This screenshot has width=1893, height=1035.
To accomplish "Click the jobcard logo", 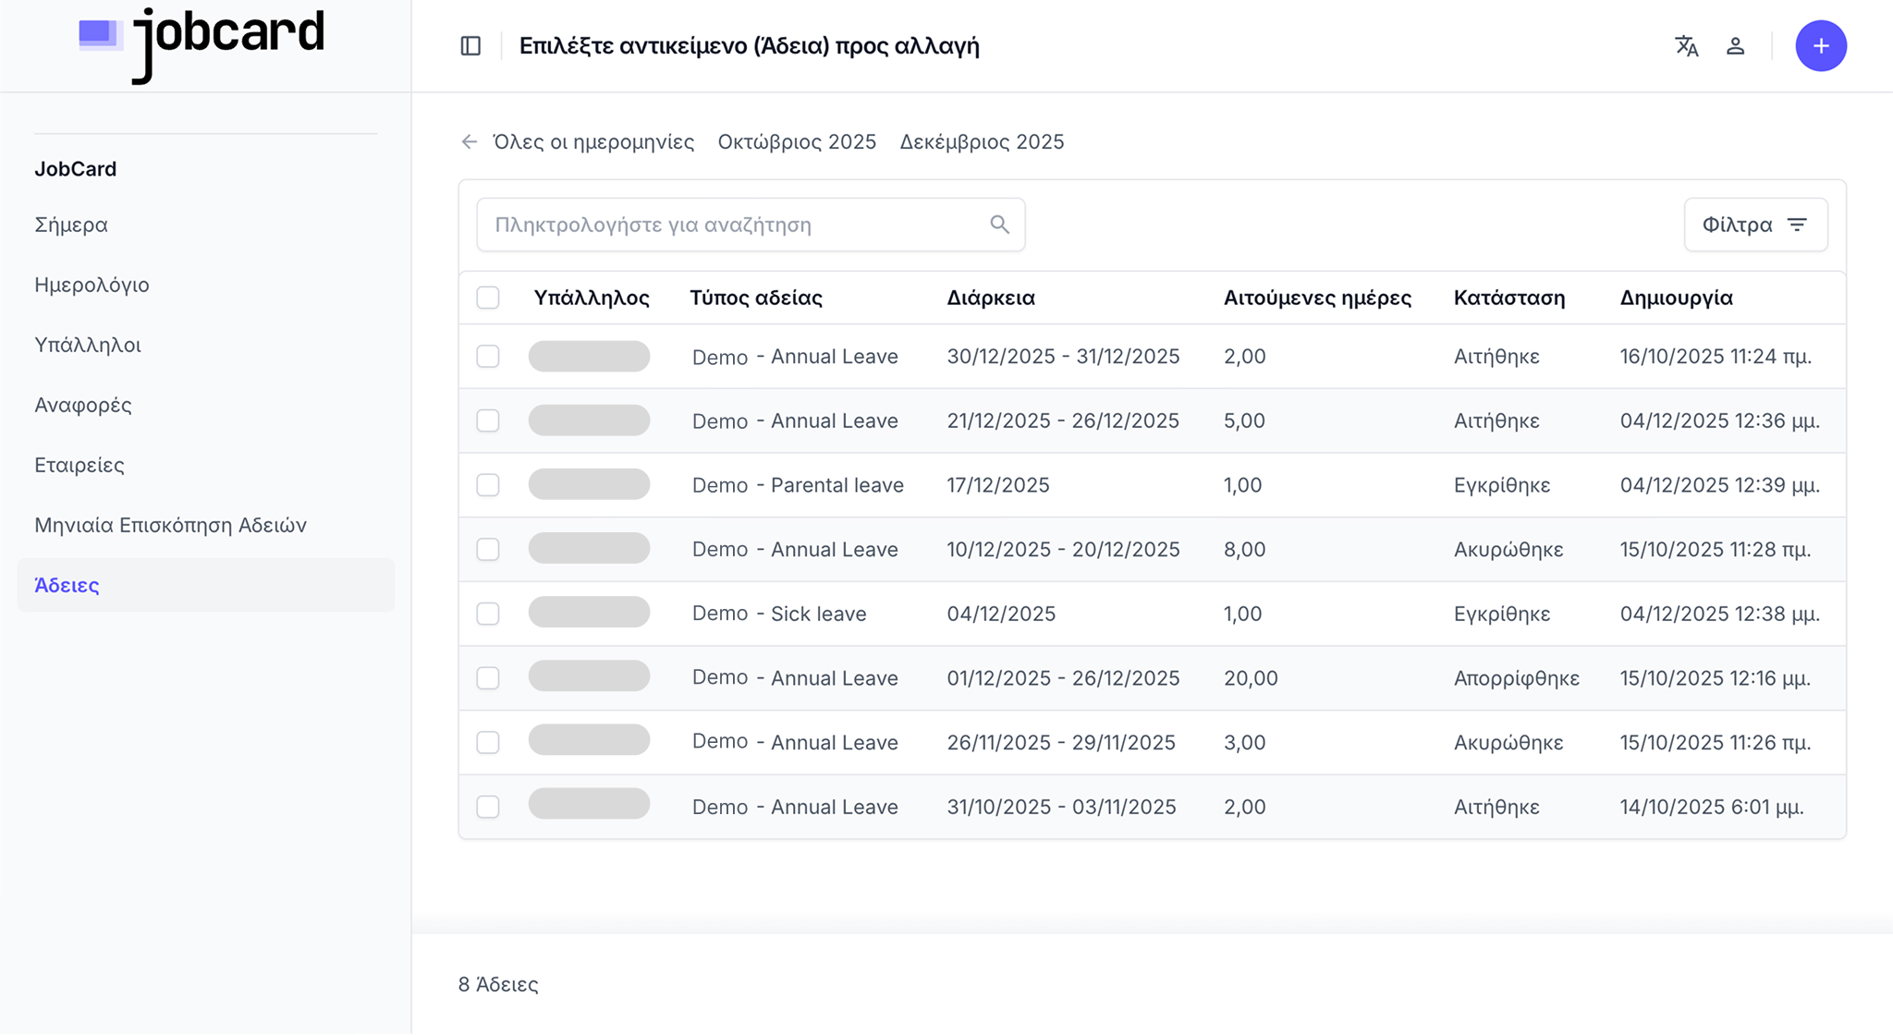I will pos(203,43).
